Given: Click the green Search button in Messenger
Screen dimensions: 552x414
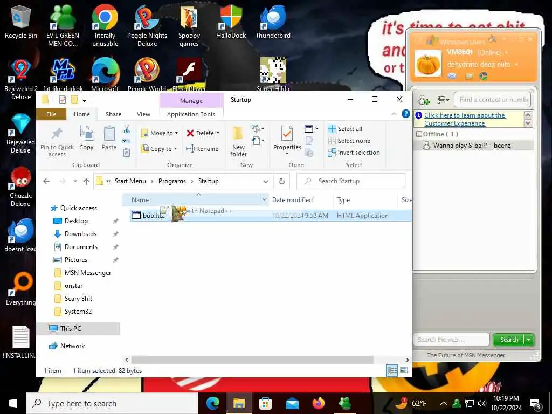Looking at the screenshot, I should tap(509, 340).
